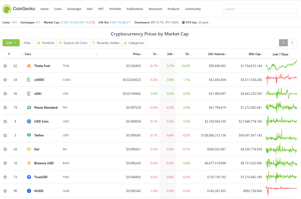Sort by the Mkt Cap column header
Viewport: 301px width, 199px height.
(256, 54)
